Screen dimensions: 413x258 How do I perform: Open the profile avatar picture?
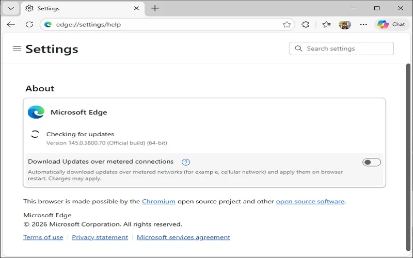point(345,25)
